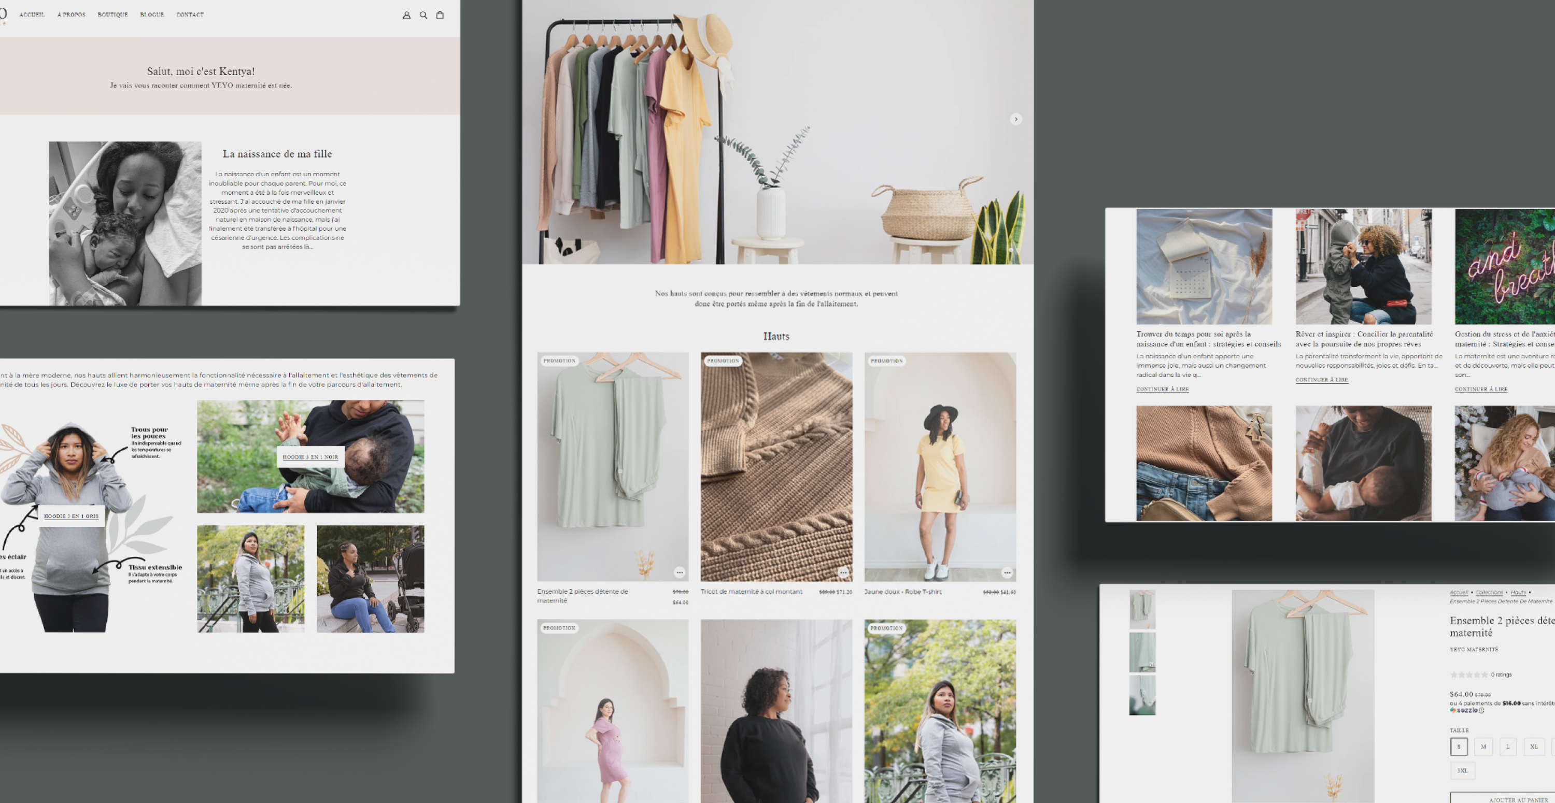Click the next slide arrow on hero image
The height and width of the screenshot is (803, 1555).
[x=1016, y=120]
